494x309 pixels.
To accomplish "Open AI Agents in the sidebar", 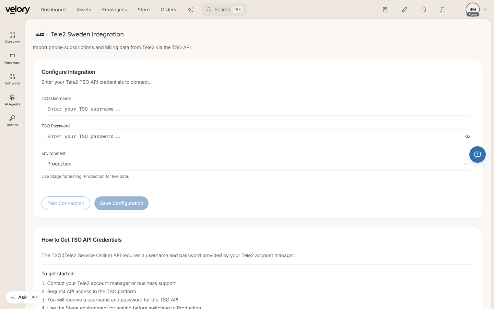I will [x=12, y=100].
